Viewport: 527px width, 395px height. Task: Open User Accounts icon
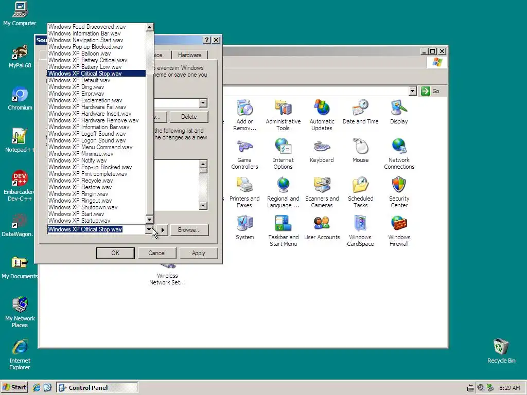pyautogui.click(x=322, y=228)
